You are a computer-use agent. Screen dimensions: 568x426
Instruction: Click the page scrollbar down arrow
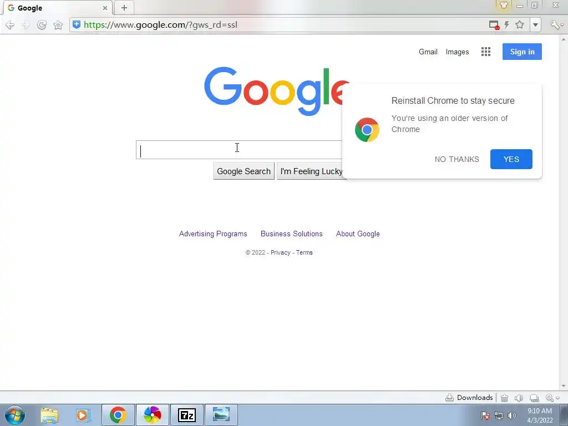click(564, 386)
